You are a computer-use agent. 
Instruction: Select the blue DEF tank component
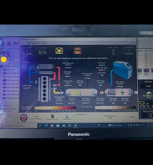point(123,70)
